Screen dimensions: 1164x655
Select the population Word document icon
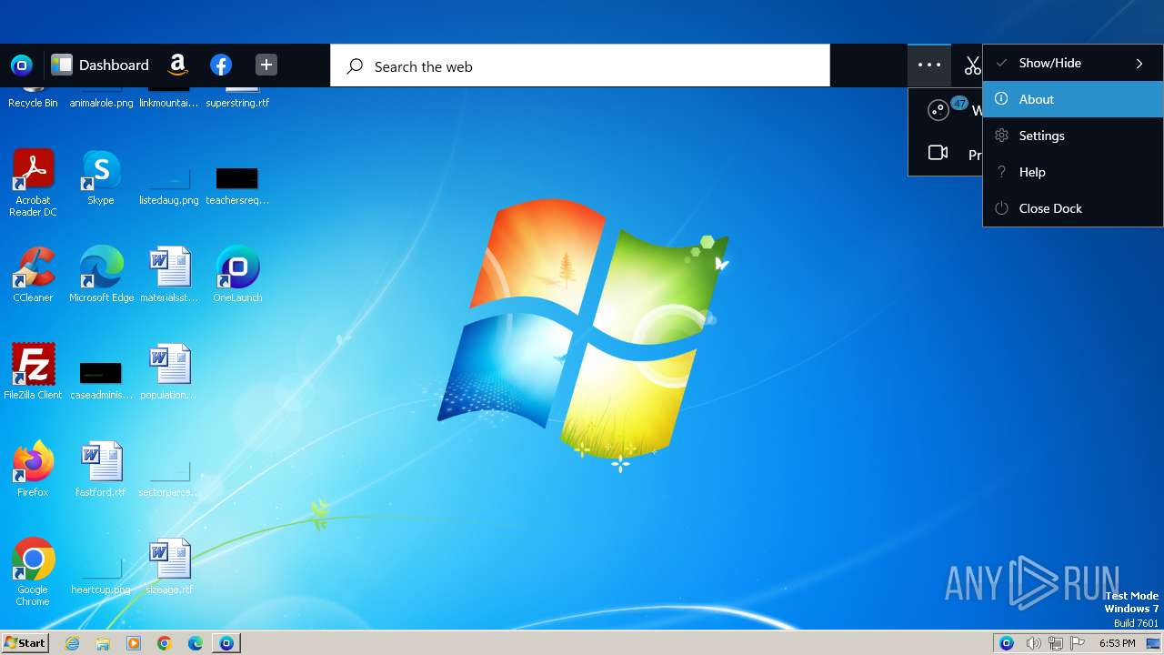click(169, 371)
